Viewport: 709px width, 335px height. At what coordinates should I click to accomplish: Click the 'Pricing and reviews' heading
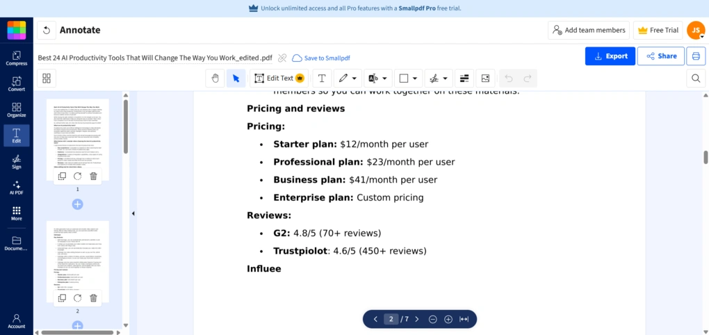point(295,108)
